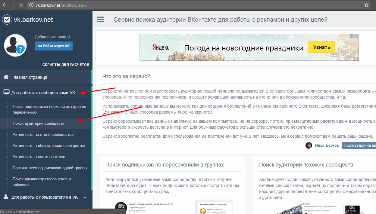
Task: Click Узнать button in Yandex ad
Action: coord(321,47)
